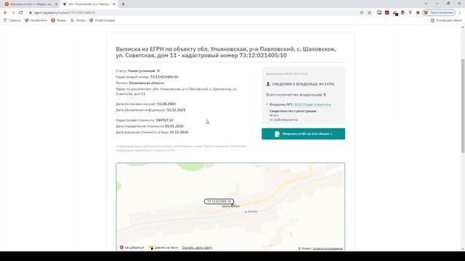The width and height of the screenshot is (465, 261).
Task: Click the cadastral number 73:12:021405:10 value
Action: pyautogui.click(x=164, y=77)
